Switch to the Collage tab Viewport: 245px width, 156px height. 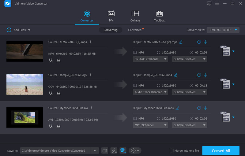135,16
